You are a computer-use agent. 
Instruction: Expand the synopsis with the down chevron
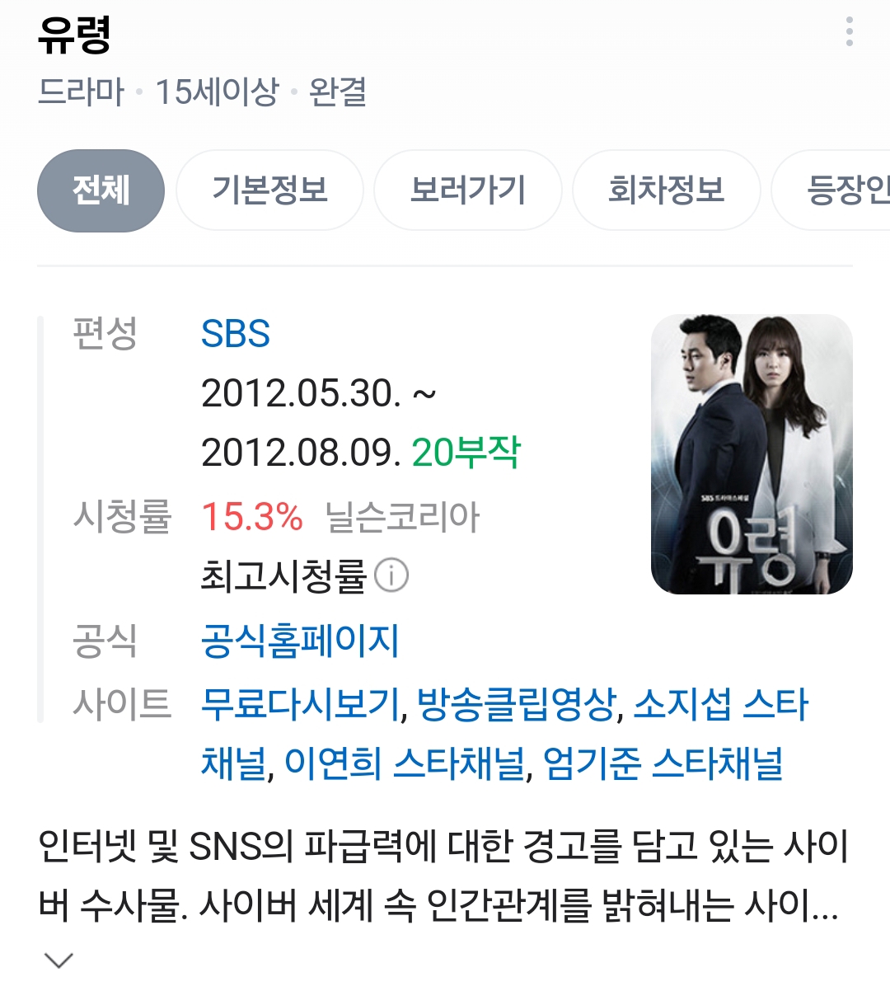[59, 960]
